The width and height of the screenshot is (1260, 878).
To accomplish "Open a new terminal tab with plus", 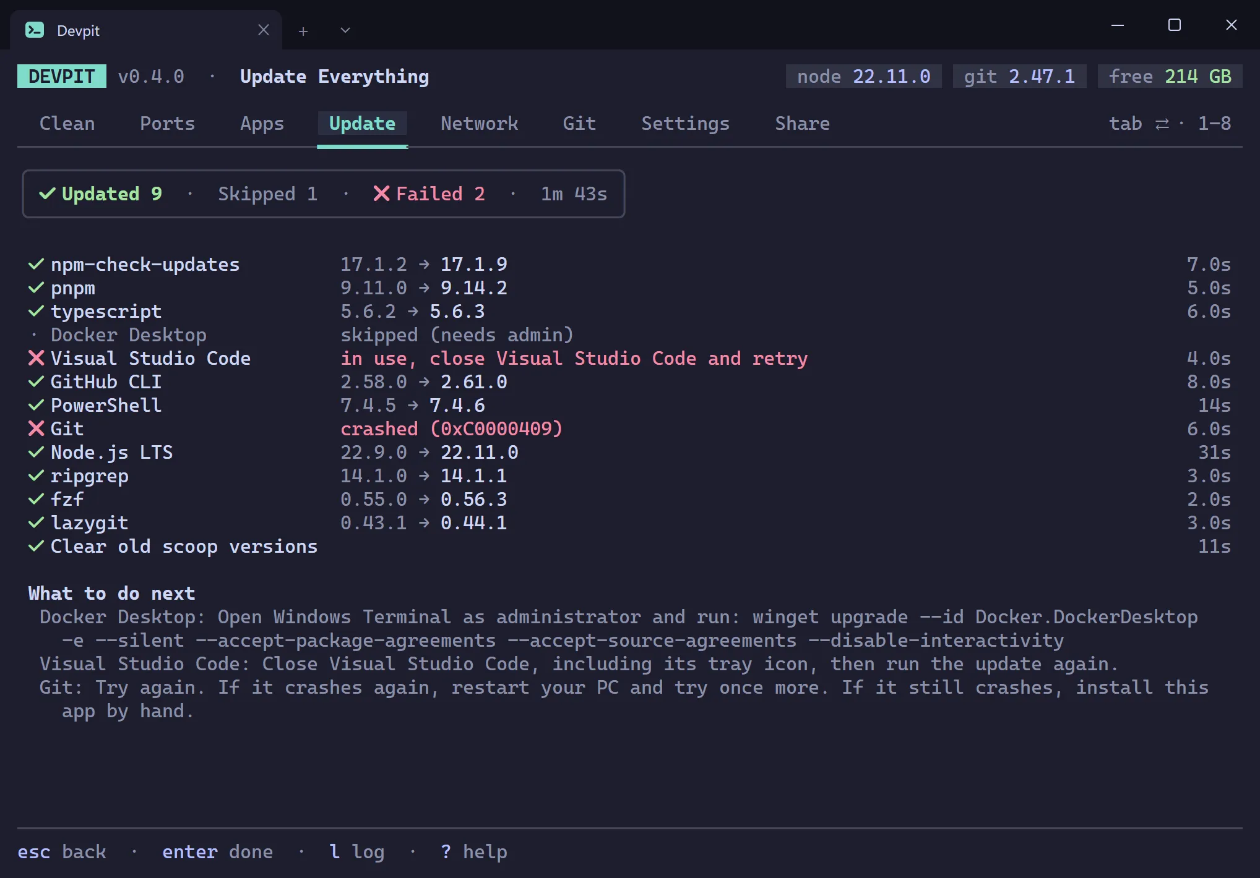I will [303, 31].
